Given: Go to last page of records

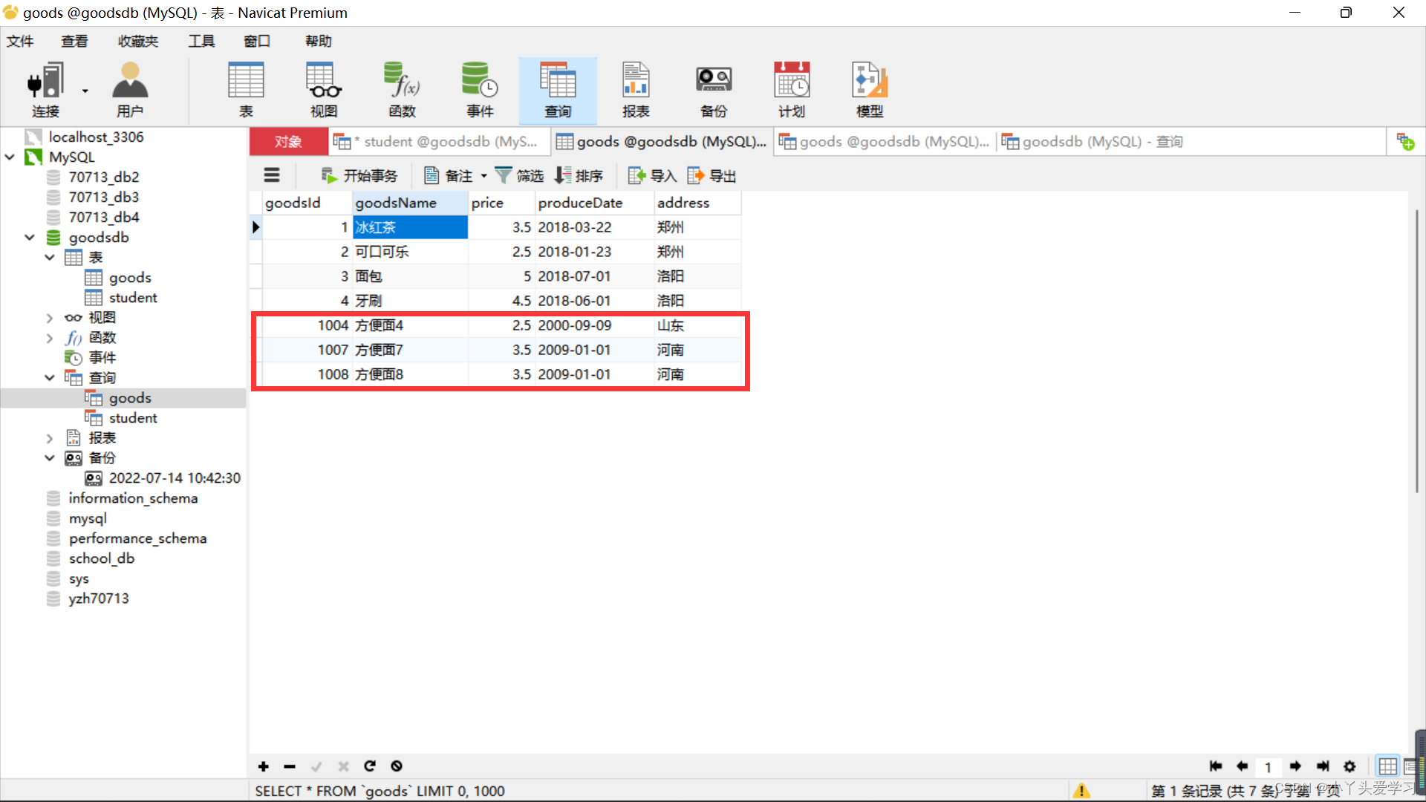Looking at the screenshot, I should (1323, 766).
